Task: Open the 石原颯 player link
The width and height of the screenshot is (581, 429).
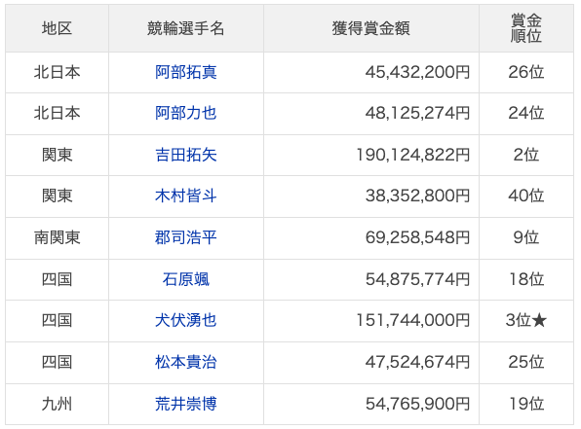Action: pyautogui.click(x=185, y=279)
